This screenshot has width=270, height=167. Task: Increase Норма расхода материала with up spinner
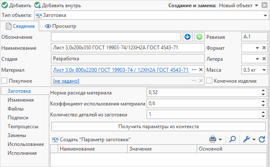pyautogui.click(x=263, y=91)
